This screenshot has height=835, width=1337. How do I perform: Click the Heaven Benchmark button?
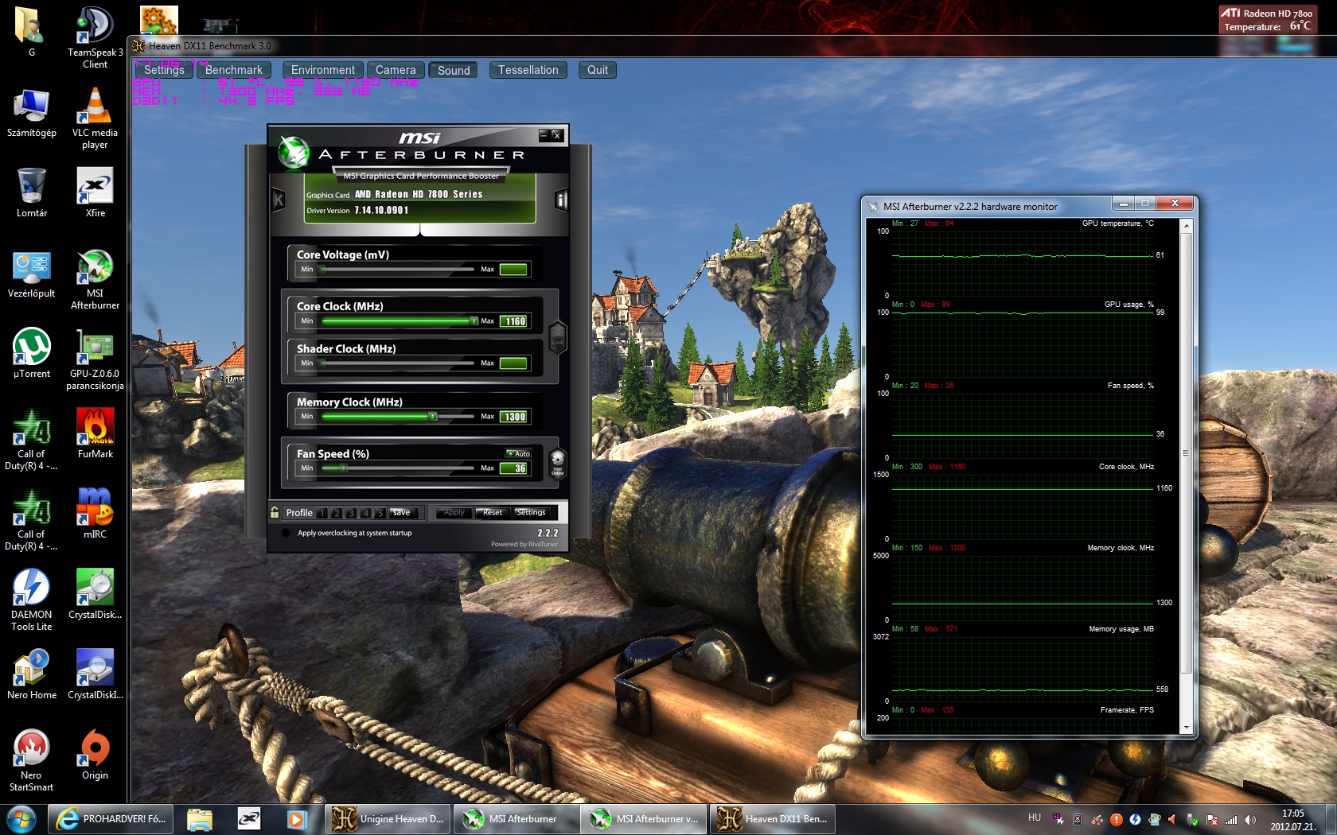pyautogui.click(x=234, y=70)
